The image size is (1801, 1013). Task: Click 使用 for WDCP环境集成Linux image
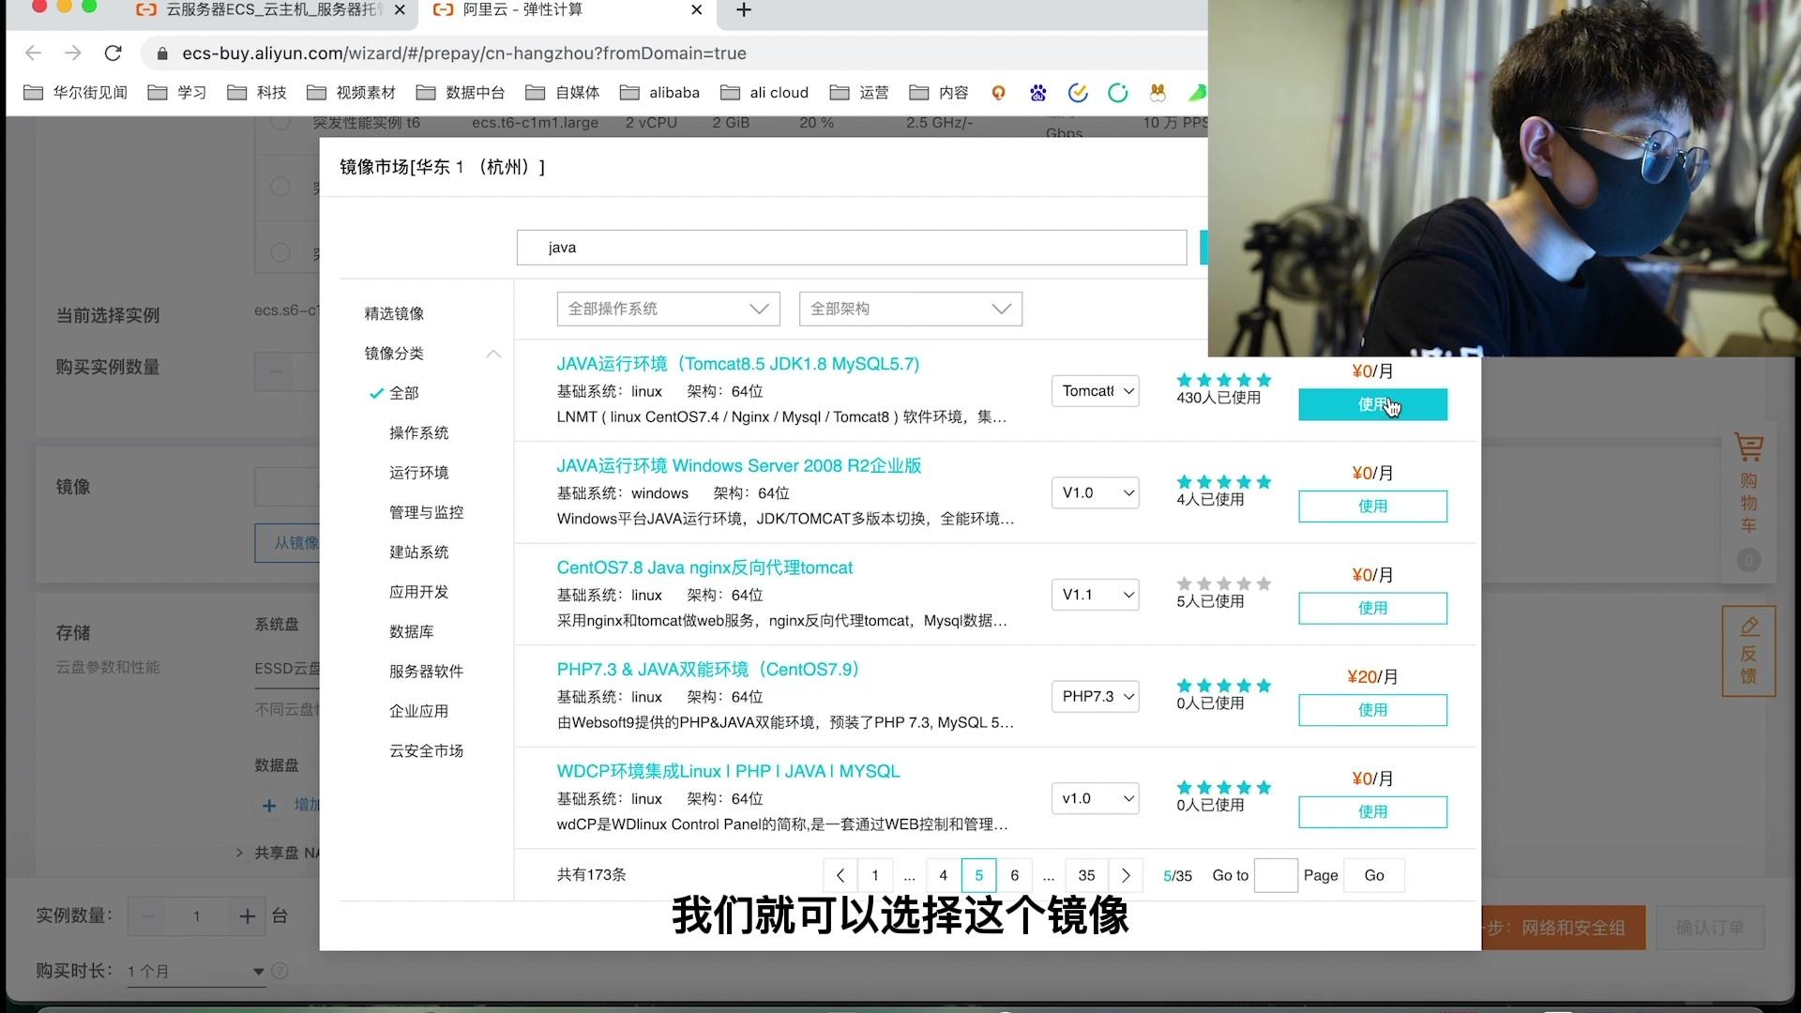[x=1372, y=812]
